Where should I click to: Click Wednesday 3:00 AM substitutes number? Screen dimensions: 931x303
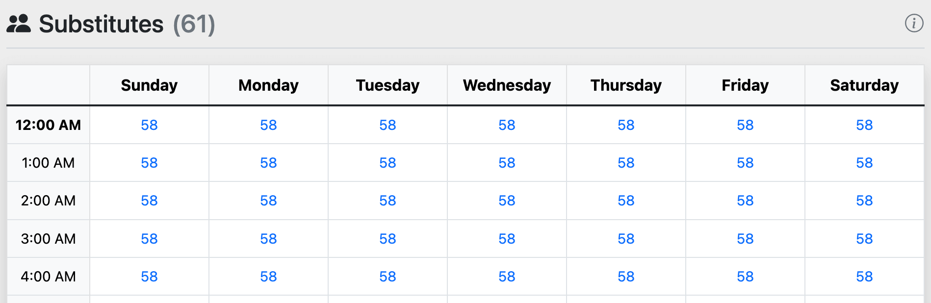coord(507,239)
